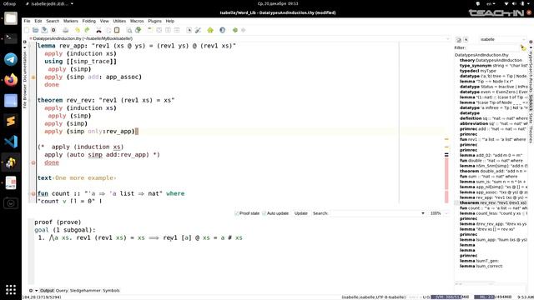Create a new file with the toolbar icon

click(27, 30)
